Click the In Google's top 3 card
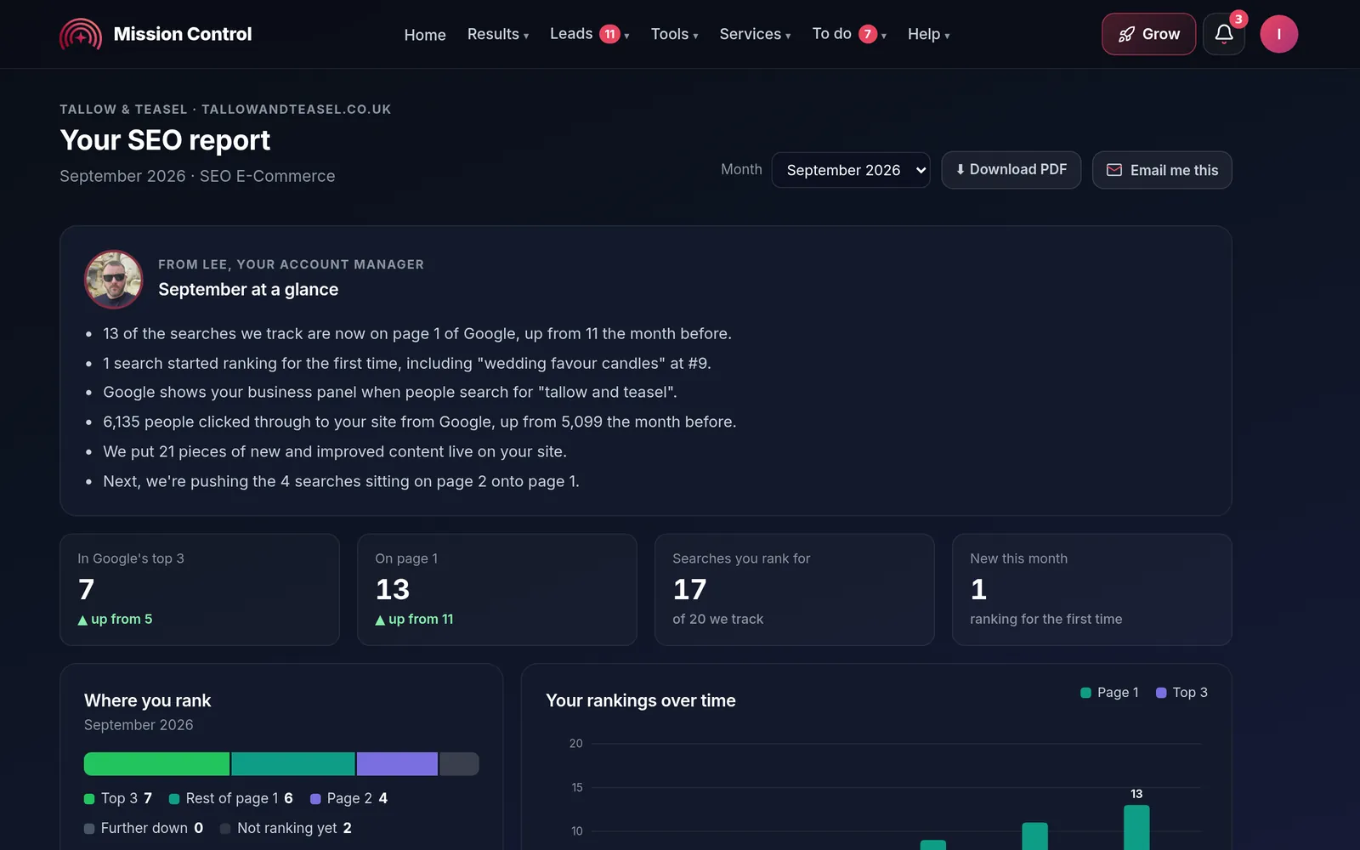The width and height of the screenshot is (1360, 850). 200,589
